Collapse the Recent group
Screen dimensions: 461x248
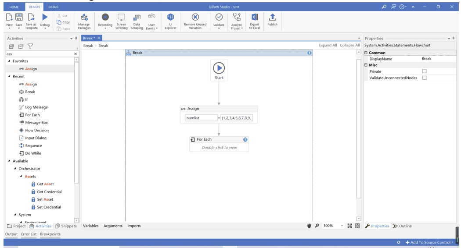tap(9, 76)
